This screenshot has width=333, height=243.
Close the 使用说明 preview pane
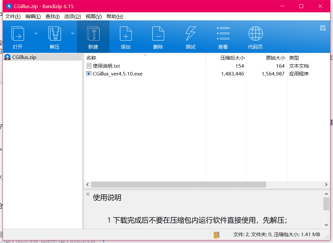[88, 194]
